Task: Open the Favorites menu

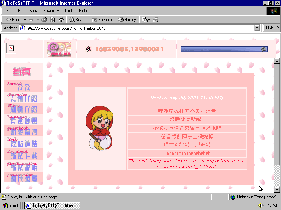Action: tap(51, 11)
